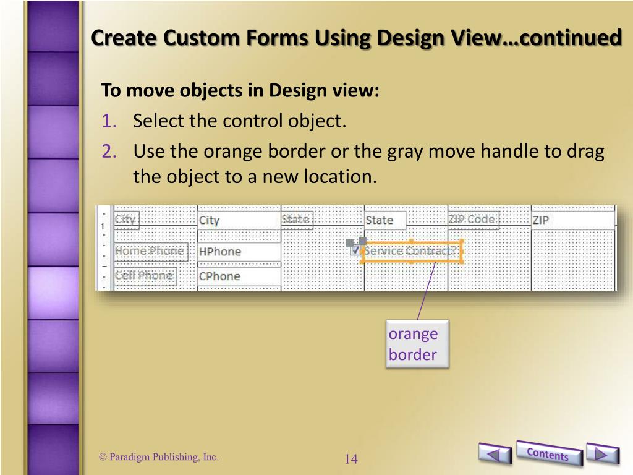The image size is (633, 475).
Task: Click the State text box
Action: 385,221
